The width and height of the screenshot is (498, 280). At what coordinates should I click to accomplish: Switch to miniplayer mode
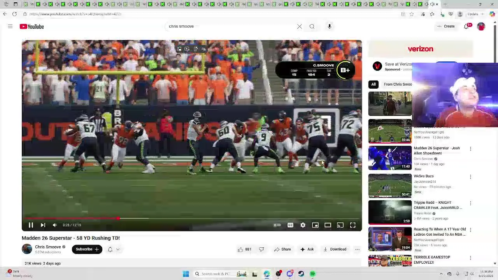click(x=315, y=225)
